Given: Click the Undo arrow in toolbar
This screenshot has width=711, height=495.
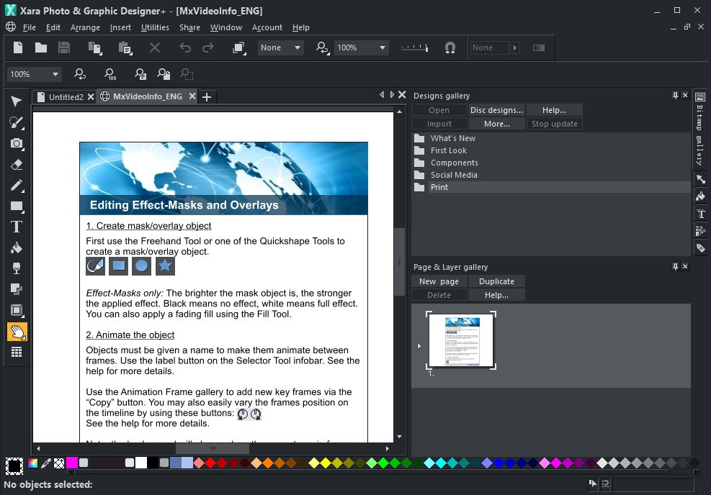Looking at the screenshot, I should 185,48.
